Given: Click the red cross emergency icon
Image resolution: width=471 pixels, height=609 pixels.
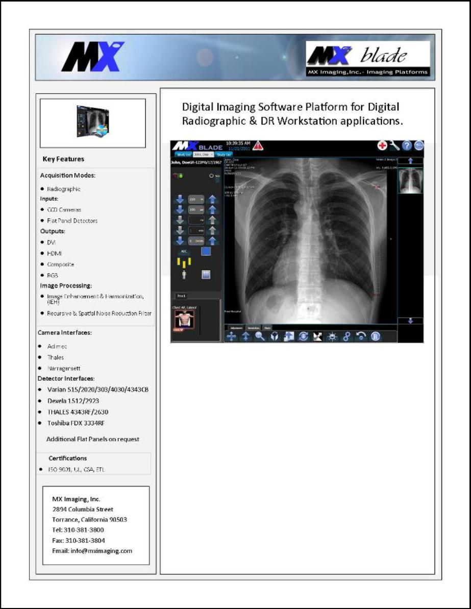Looking at the screenshot, I should [382, 145].
